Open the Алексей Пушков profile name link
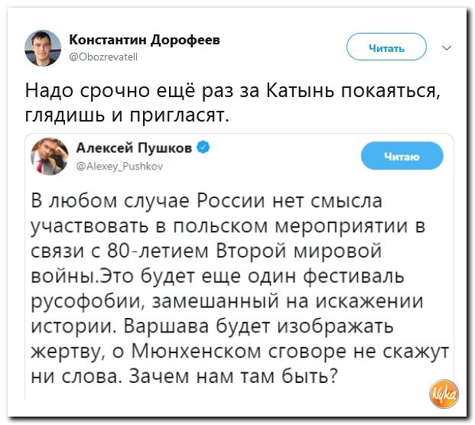 136,146
